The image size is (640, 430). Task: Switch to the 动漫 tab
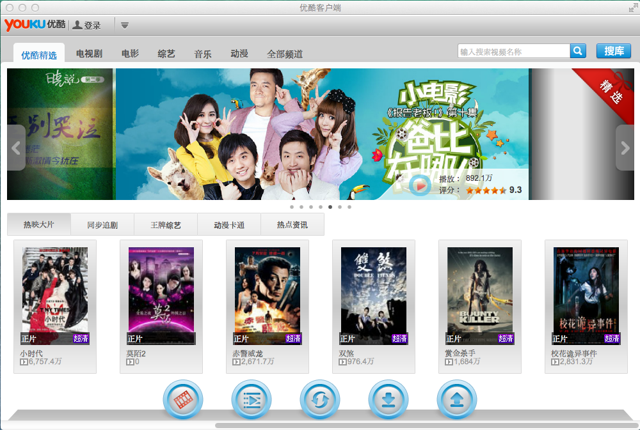239,54
